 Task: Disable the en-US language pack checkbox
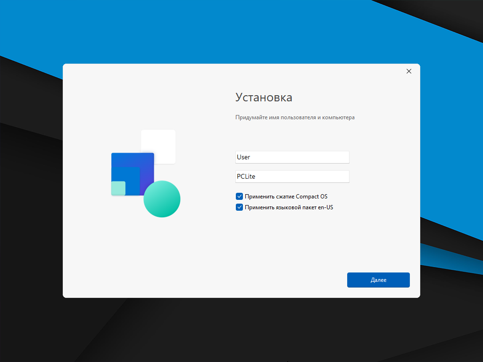[x=239, y=207]
